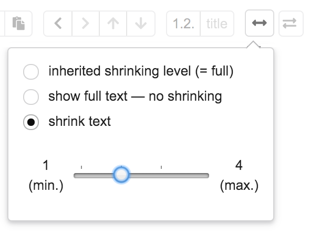Click the 'inherited shrinking level (= full)' label

[141, 71]
